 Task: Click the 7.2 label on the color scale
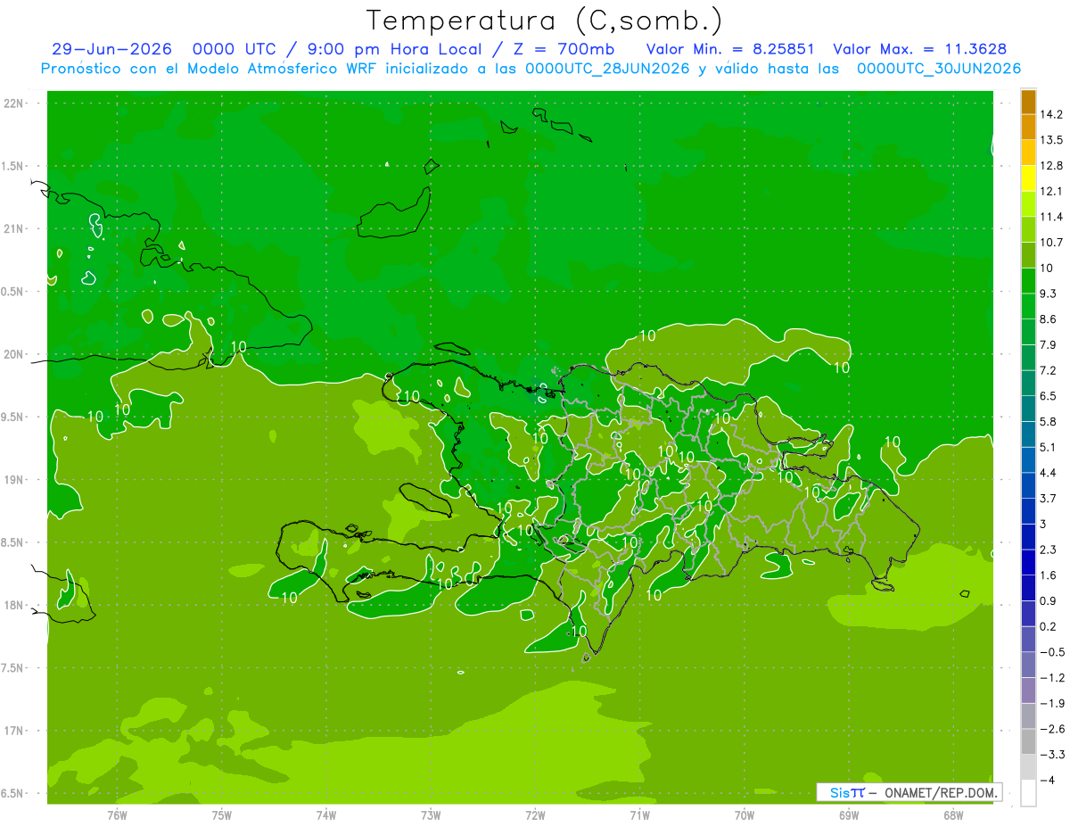[x=1049, y=370]
